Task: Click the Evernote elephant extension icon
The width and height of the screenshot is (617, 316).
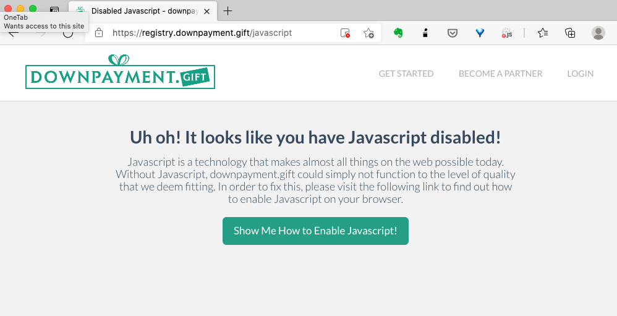Action: pos(398,33)
